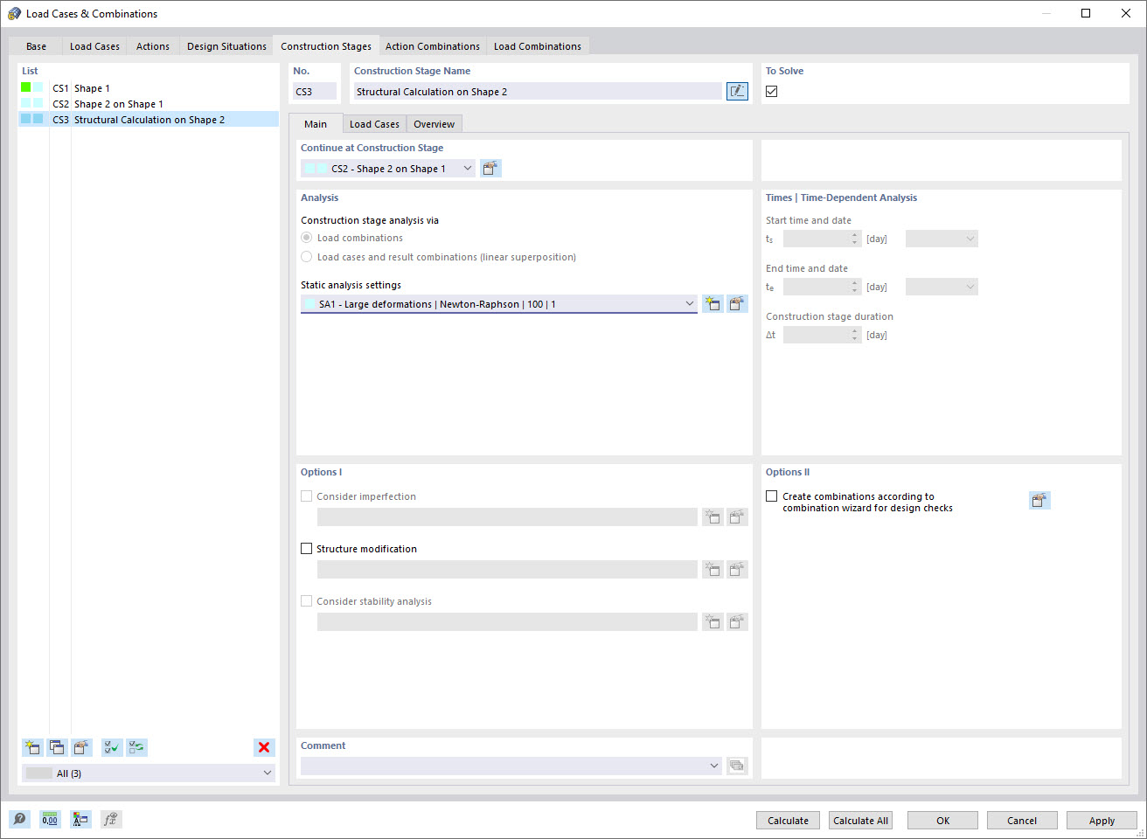Click end time te stepper arrows
The image size is (1147, 839).
(x=855, y=287)
